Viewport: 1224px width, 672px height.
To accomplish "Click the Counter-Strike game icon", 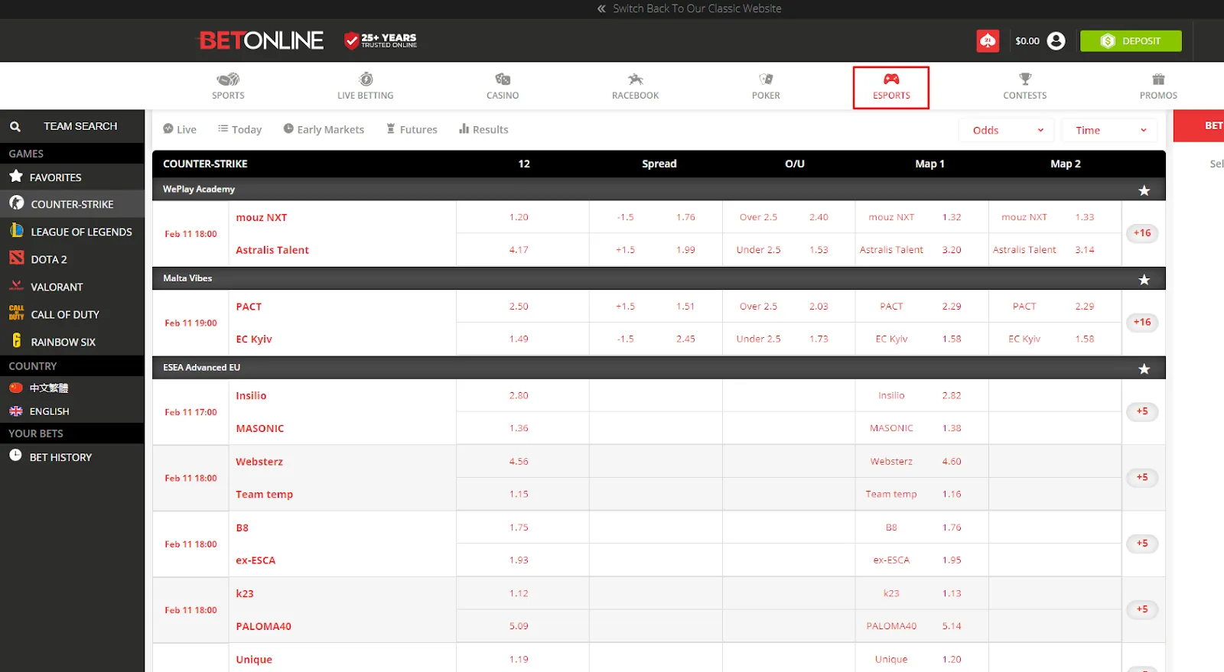I will pyautogui.click(x=17, y=203).
